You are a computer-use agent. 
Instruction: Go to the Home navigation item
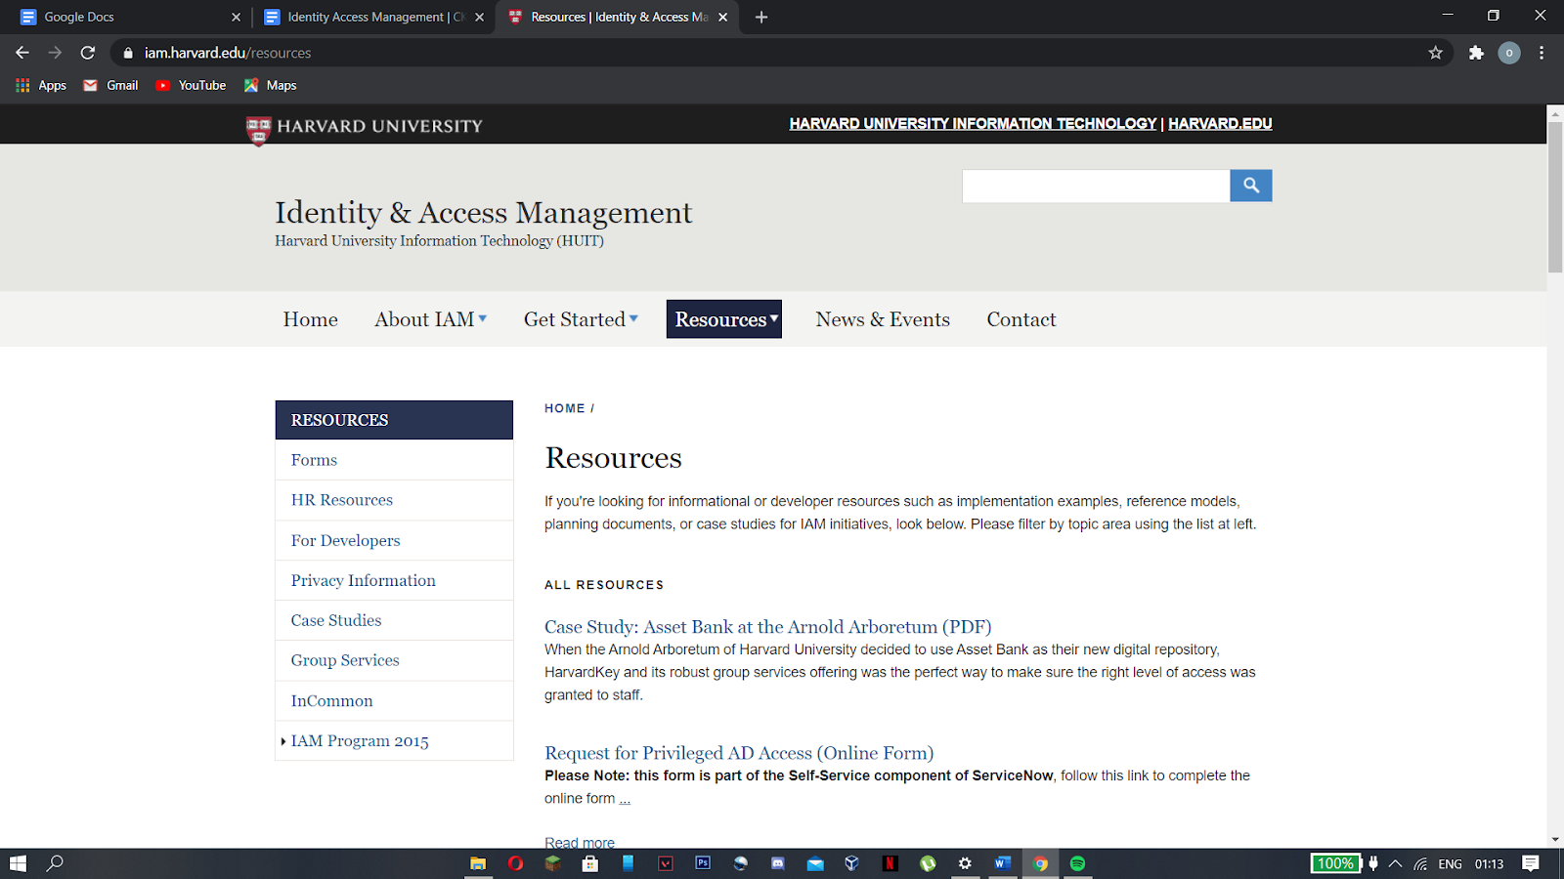click(310, 319)
